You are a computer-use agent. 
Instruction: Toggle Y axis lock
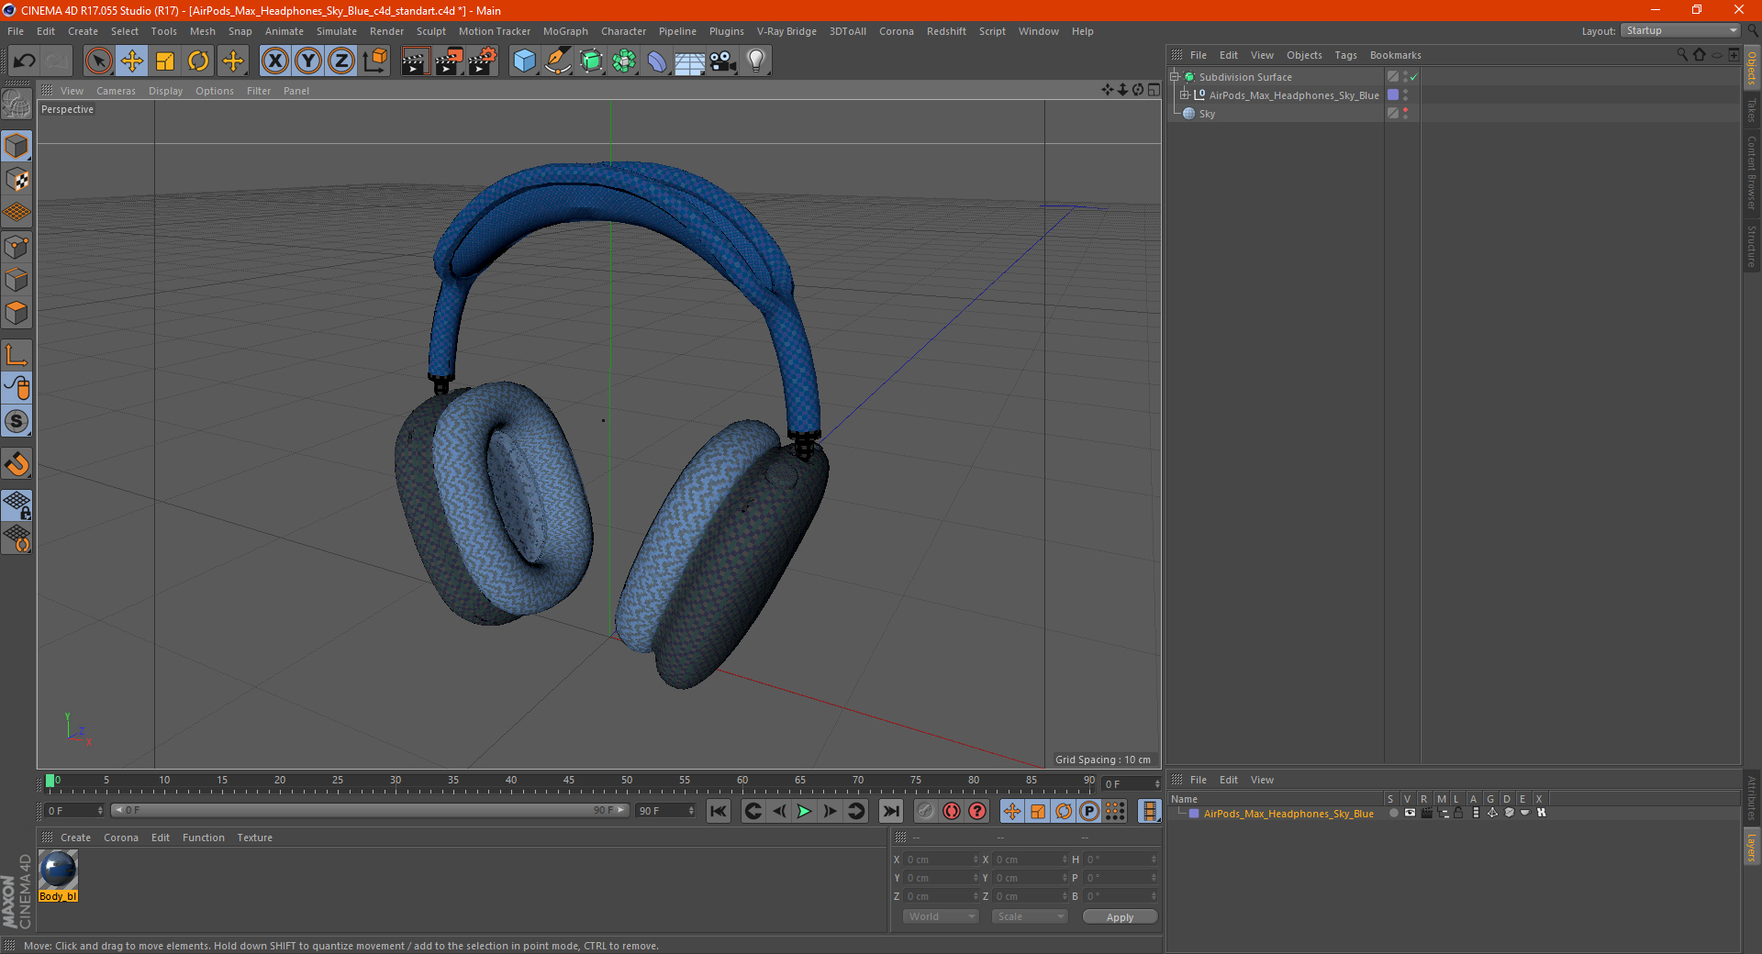(308, 61)
